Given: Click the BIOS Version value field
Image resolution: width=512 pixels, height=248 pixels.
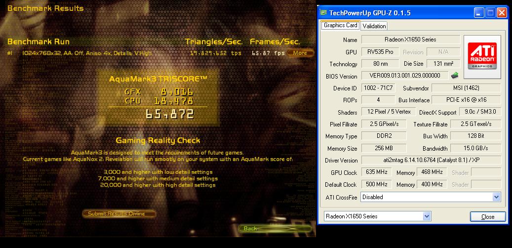Looking at the screenshot, I should tap(404, 76).
